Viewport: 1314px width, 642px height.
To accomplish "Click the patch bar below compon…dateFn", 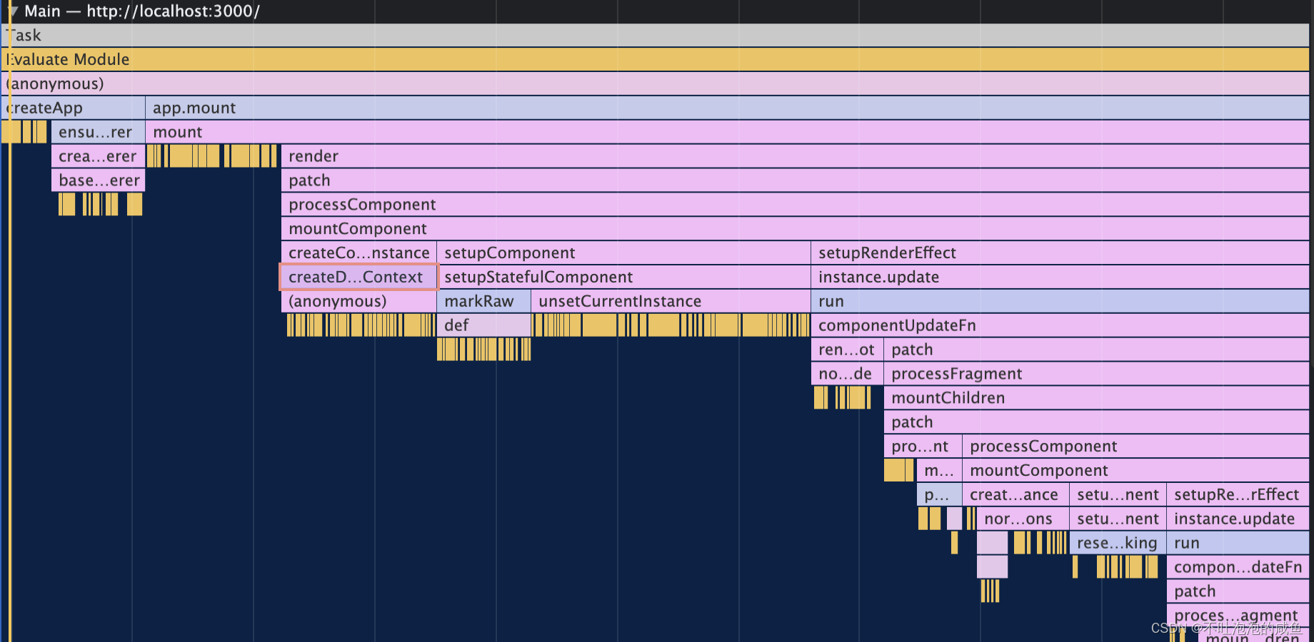I will tap(1238, 592).
